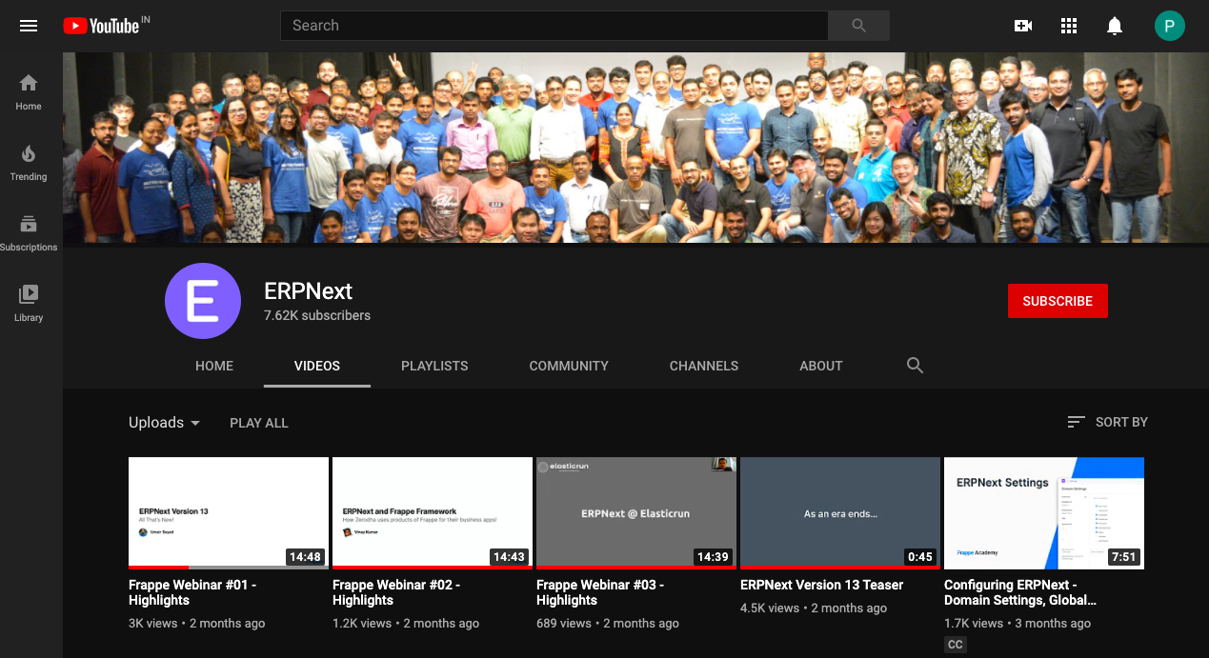
Task: Click '3K views • 2 months ago' text
Action: [x=197, y=624]
